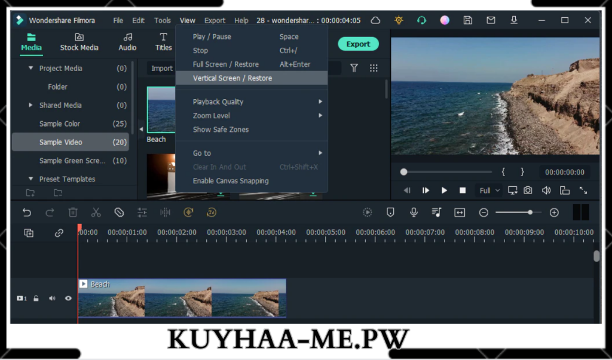The image size is (612, 360).
Task: Toggle the auto ripple link icon
Action: point(59,233)
